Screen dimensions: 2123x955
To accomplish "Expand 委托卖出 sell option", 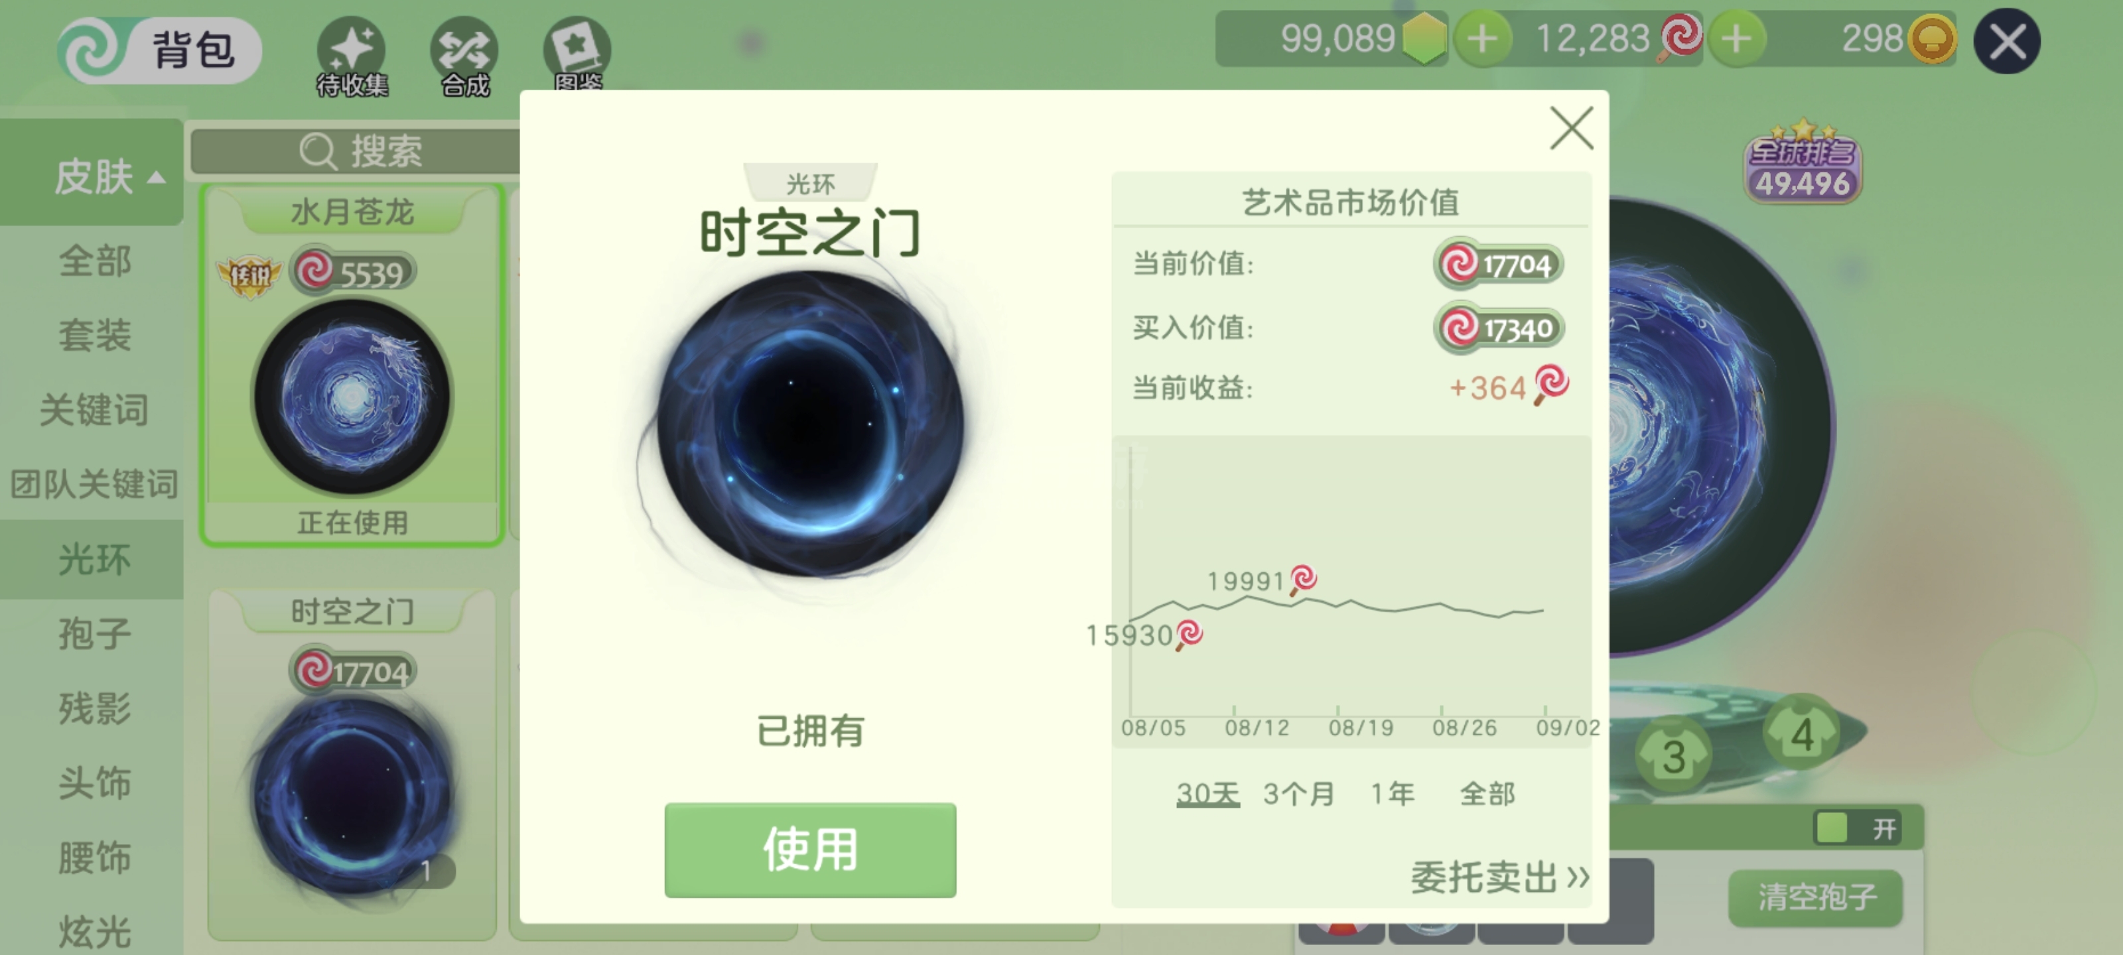I will click(1500, 877).
